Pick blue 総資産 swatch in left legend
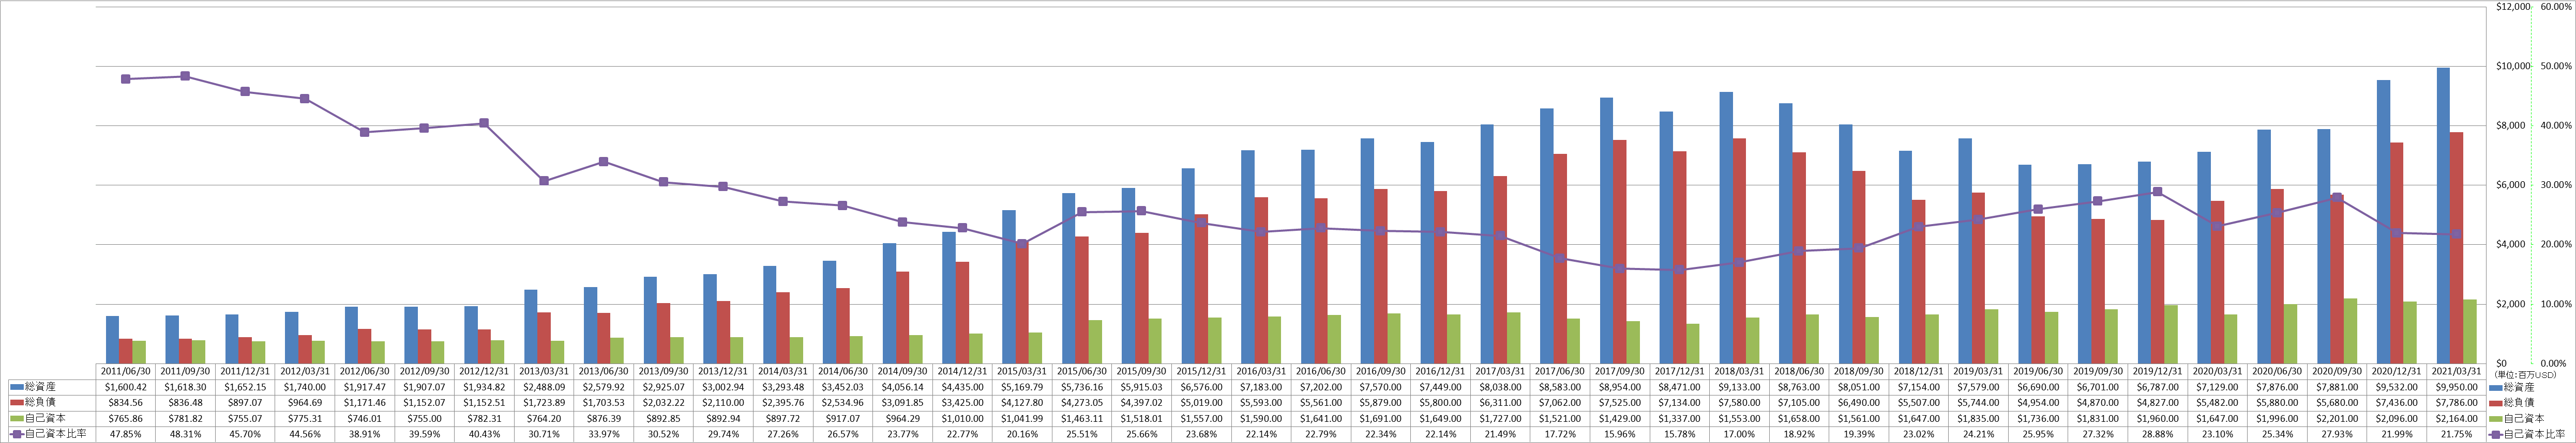 pyautogui.click(x=17, y=386)
